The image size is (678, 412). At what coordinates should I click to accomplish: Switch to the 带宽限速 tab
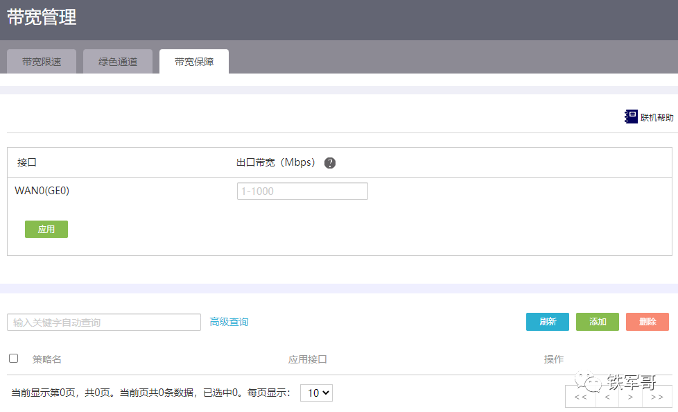[42, 62]
